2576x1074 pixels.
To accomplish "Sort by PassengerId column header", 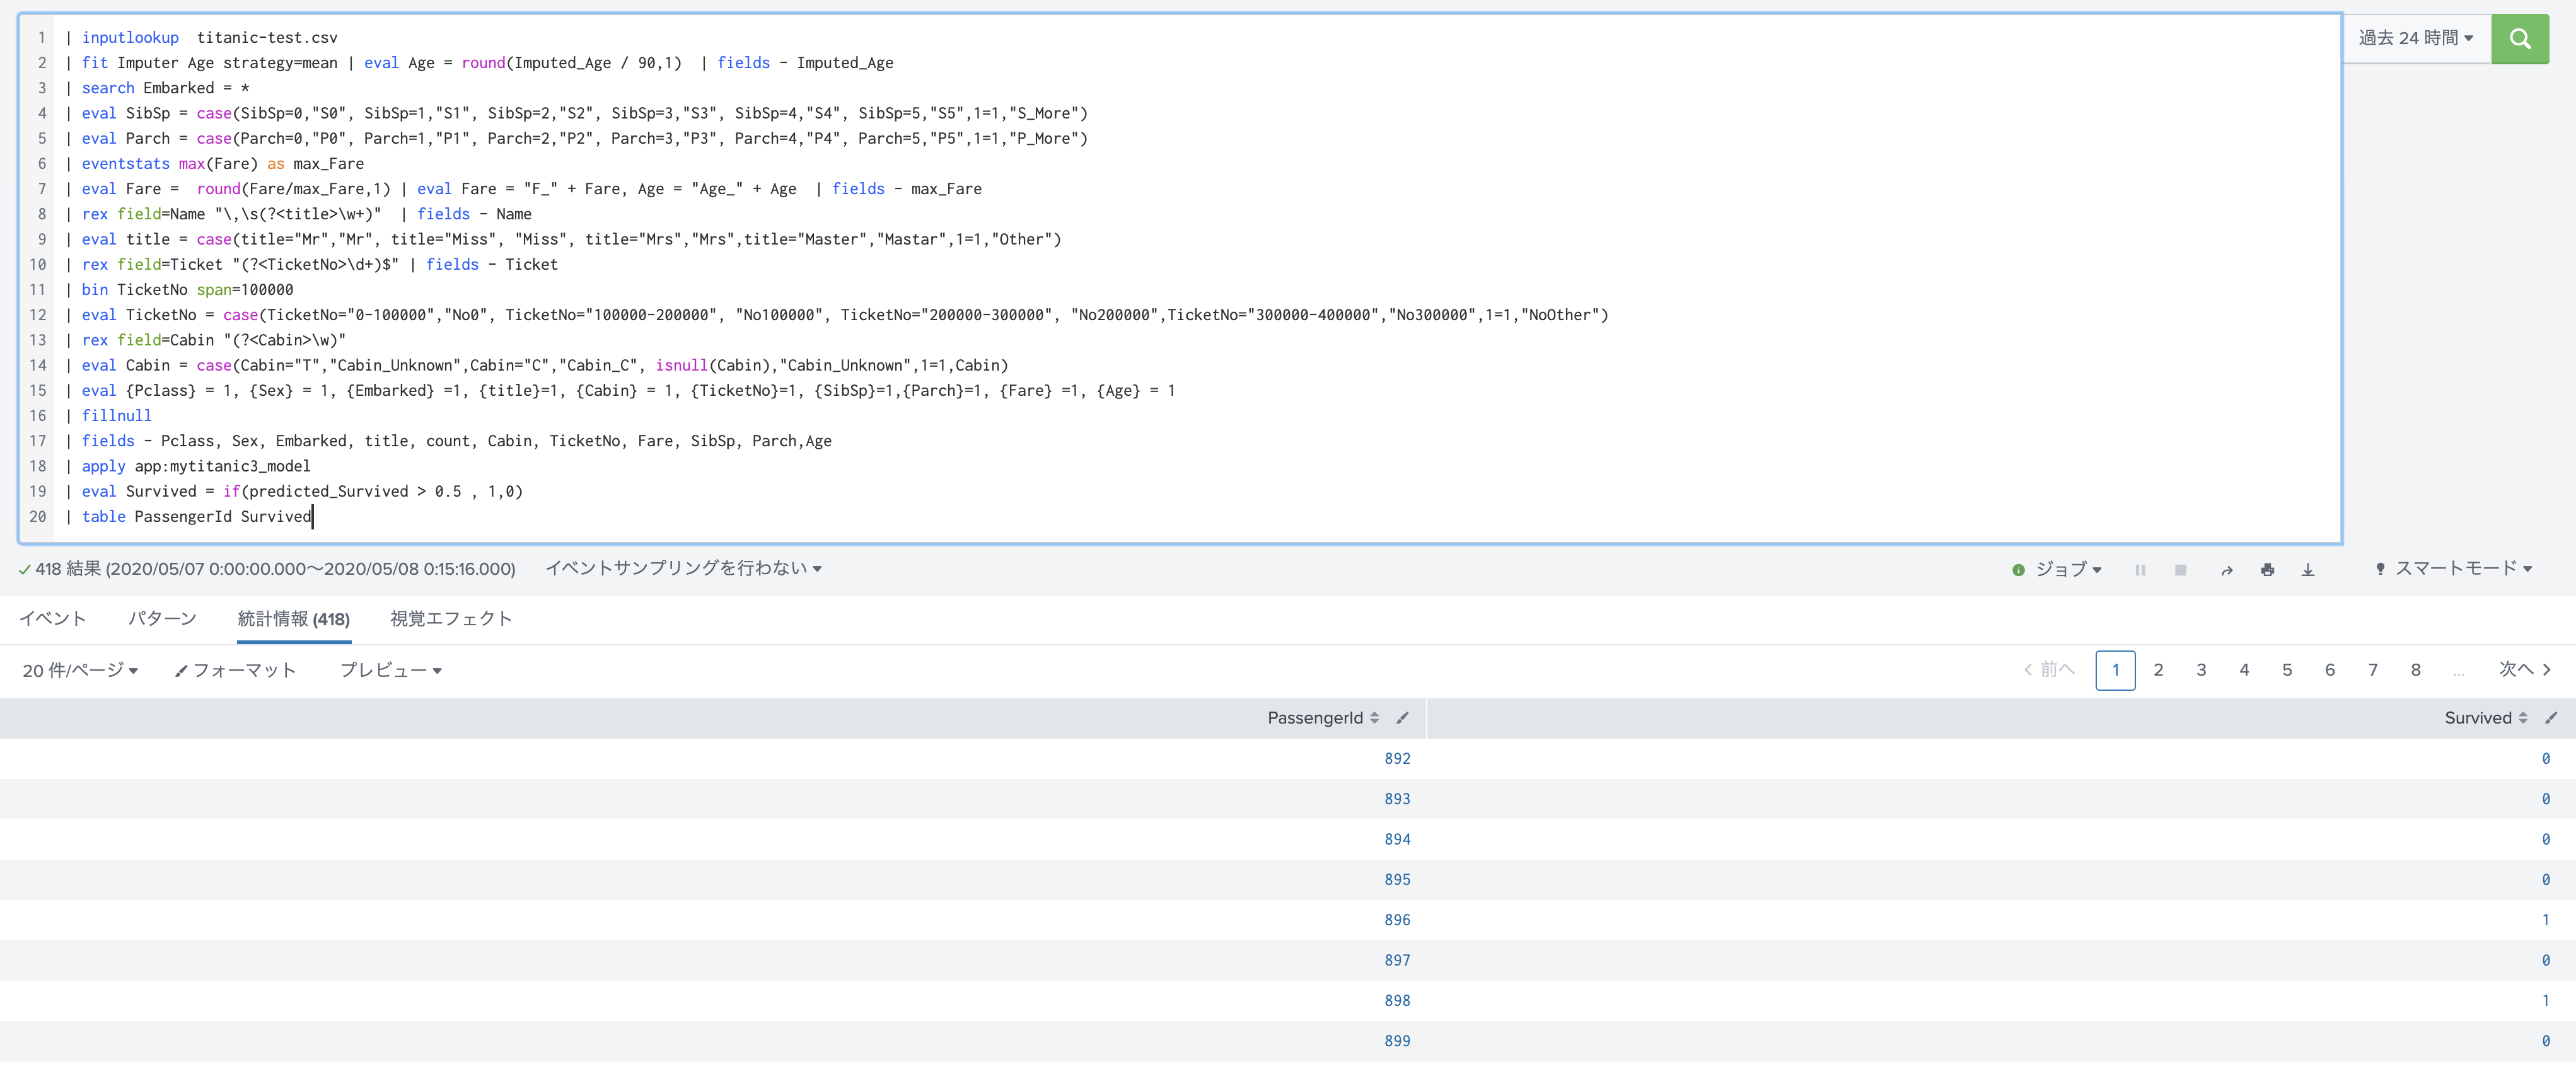I will click(x=1315, y=718).
